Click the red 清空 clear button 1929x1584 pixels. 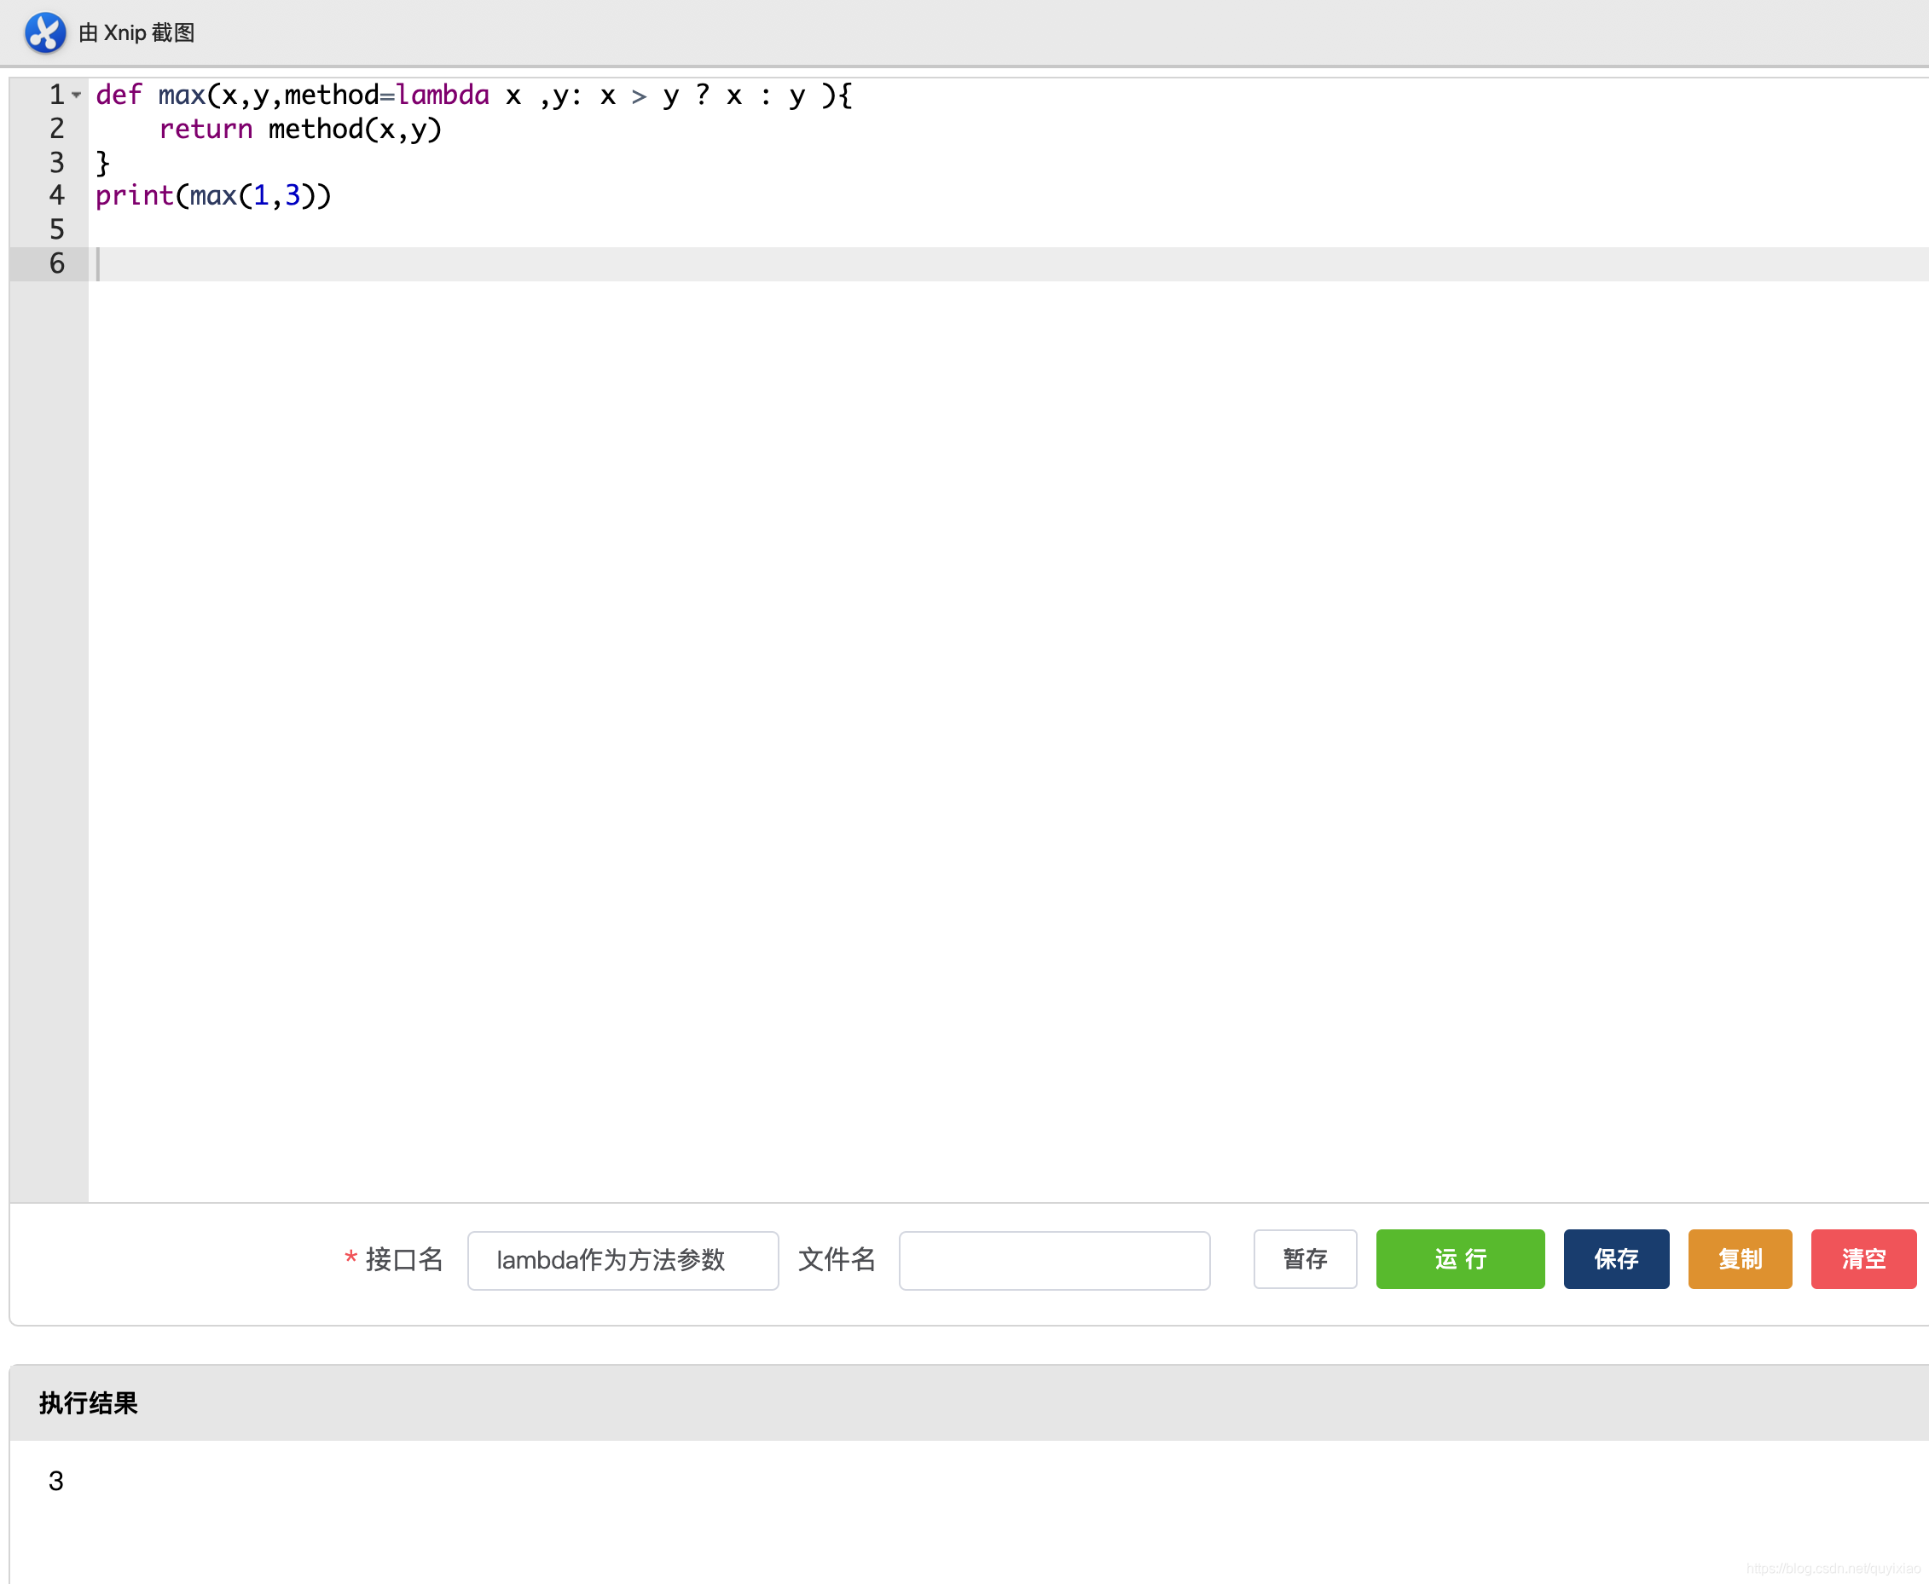click(1863, 1259)
